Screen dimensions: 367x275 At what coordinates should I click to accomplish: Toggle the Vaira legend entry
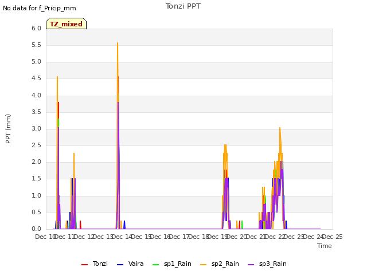[x=130, y=264]
